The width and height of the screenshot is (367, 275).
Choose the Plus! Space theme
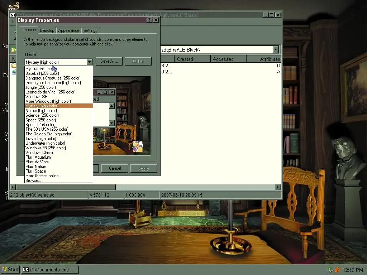pyautogui.click(x=59, y=171)
